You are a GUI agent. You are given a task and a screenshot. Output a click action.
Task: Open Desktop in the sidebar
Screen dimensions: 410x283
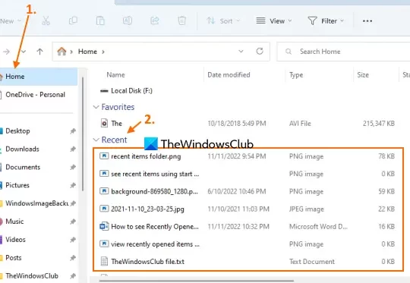coord(17,131)
